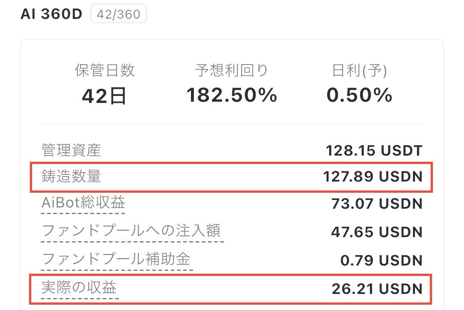Open the ファンドプールへの注入額 explanation link

coord(132,231)
